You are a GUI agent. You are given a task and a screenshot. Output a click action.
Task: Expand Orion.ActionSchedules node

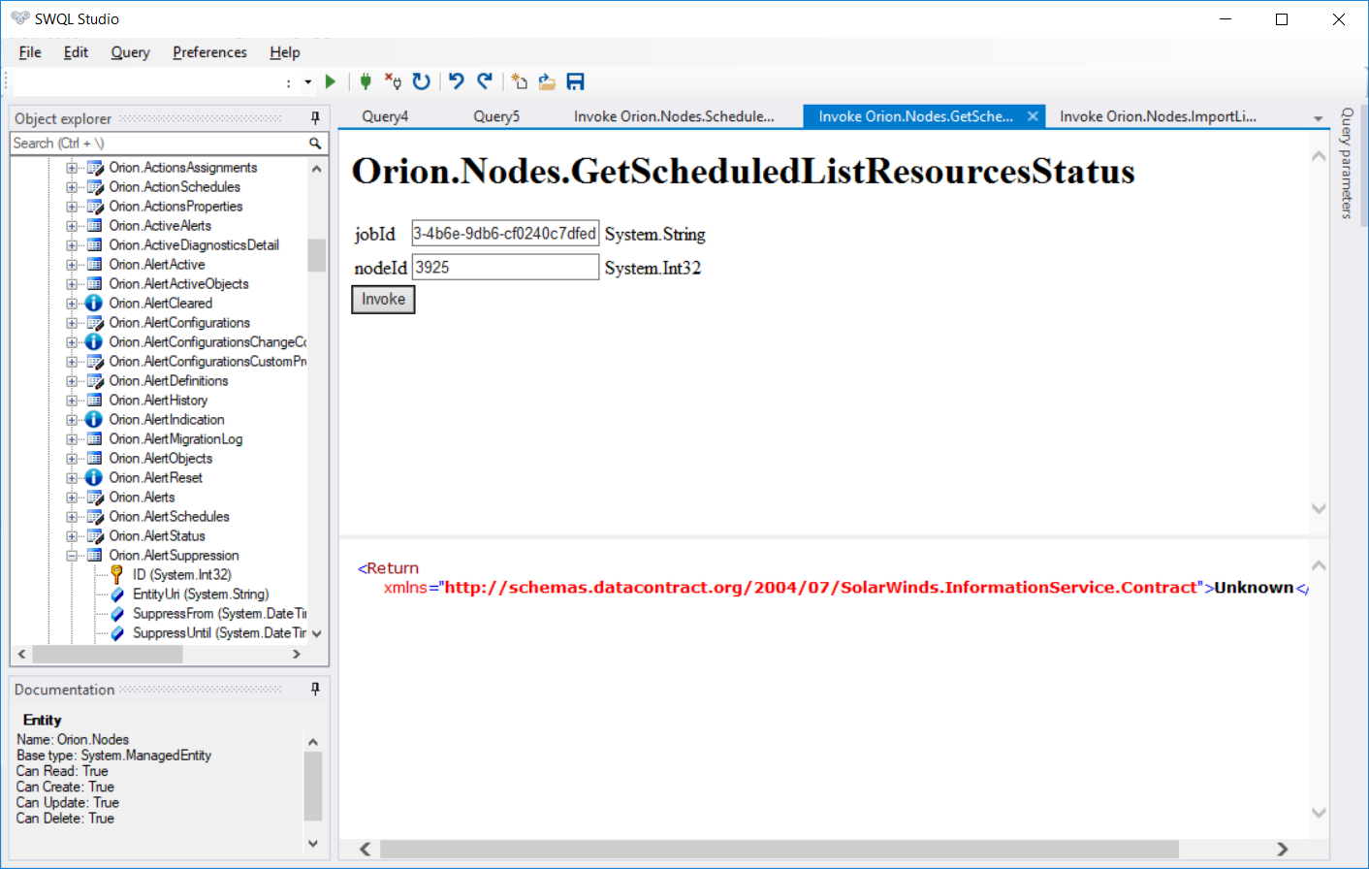[x=72, y=187]
